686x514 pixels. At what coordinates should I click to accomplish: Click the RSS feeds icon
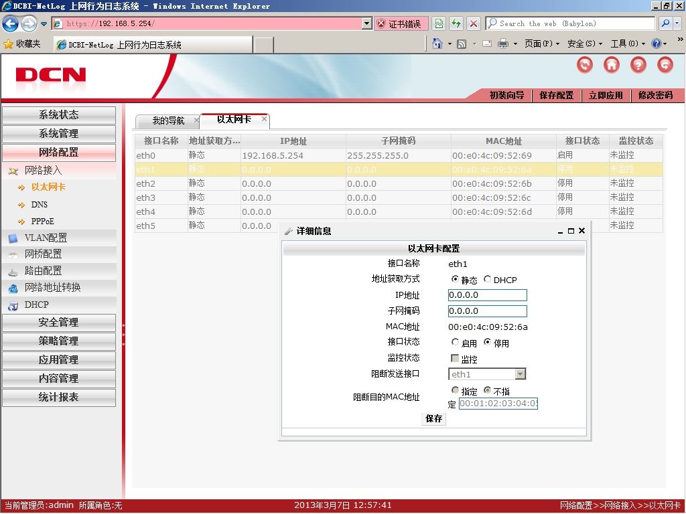(x=461, y=44)
